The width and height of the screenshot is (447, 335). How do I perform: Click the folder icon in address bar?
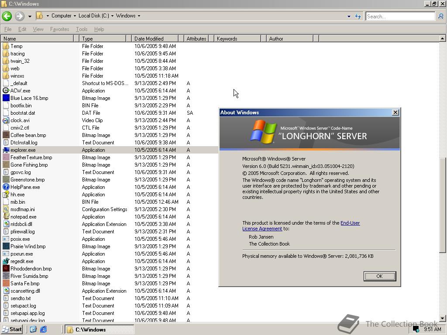pyautogui.click(x=40, y=16)
